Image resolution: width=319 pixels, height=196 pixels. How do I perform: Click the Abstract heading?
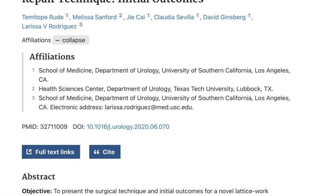click(x=38, y=177)
